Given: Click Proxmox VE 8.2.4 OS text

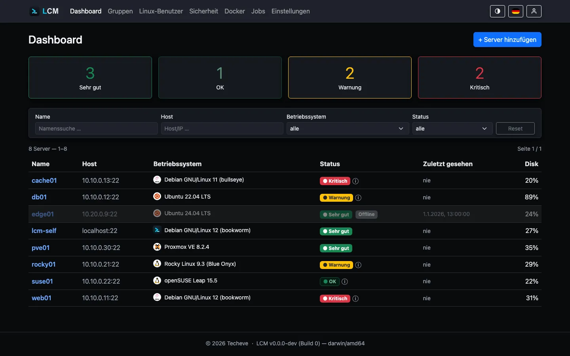Looking at the screenshot, I should [187, 247].
